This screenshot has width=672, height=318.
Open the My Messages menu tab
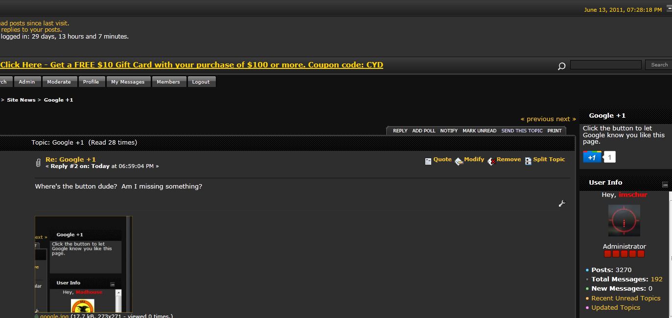pos(128,82)
